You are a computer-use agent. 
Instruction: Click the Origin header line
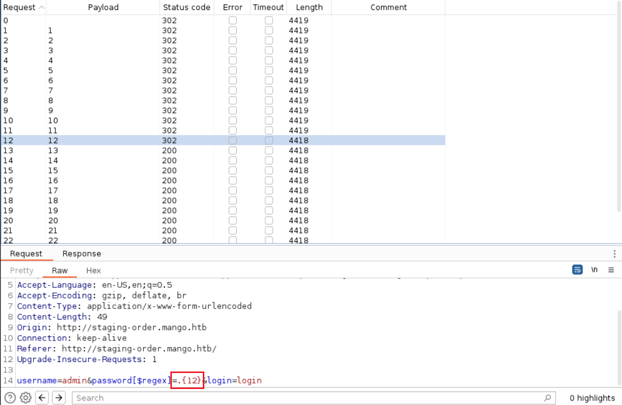pyautogui.click(x=111, y=327)
